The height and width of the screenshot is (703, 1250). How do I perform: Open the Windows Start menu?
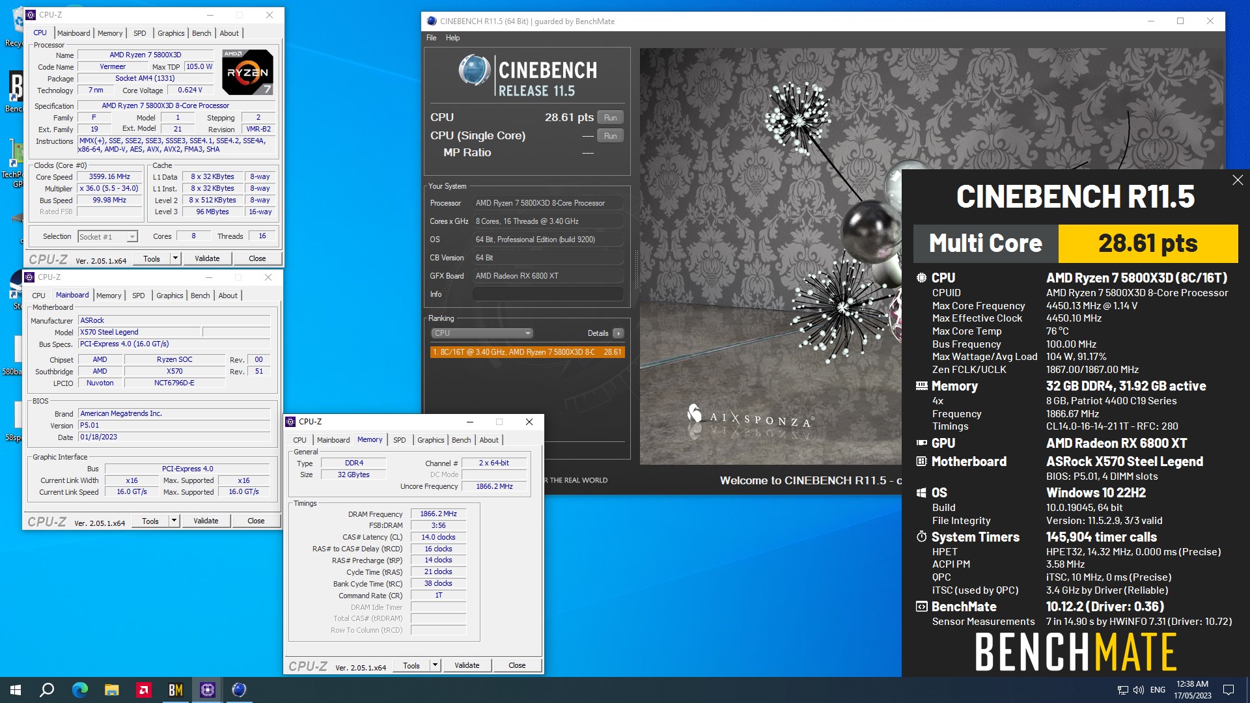[16, 690]
